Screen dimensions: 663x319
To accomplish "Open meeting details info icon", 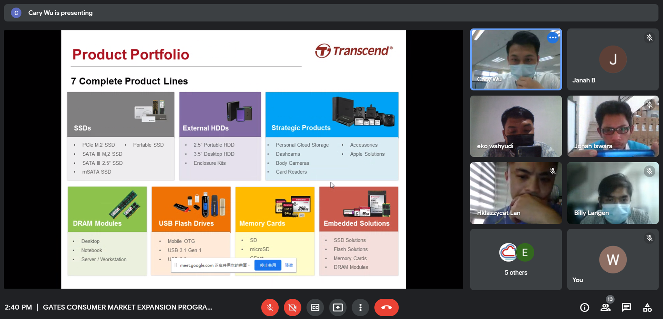I will pyautogui.click(x=585, y=307).
